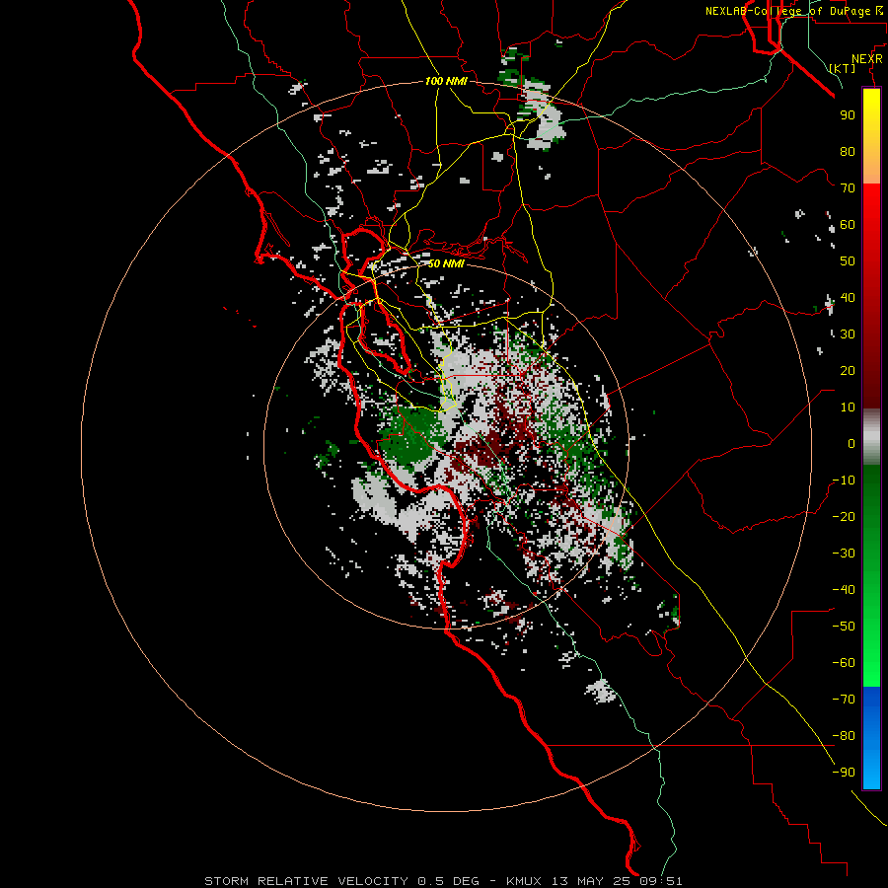Click the NEXR label above the color scale
This screenshot has height=888, width=888.
tap(867, 59)
